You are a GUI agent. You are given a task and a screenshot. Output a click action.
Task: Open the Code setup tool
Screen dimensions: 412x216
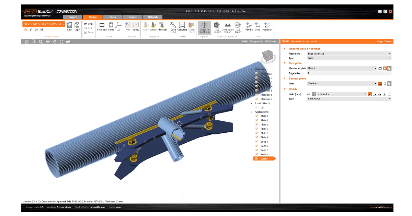pos(173,26)
